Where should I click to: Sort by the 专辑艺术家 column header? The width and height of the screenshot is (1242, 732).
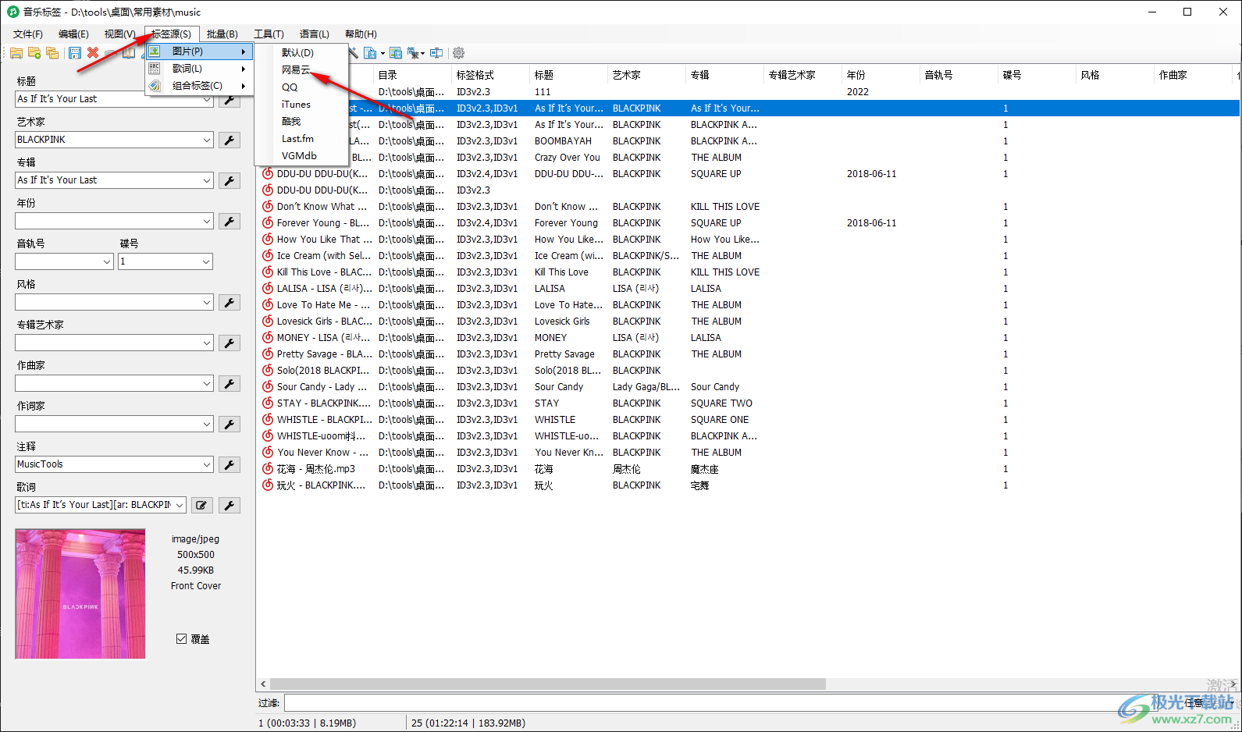(802, 75)
